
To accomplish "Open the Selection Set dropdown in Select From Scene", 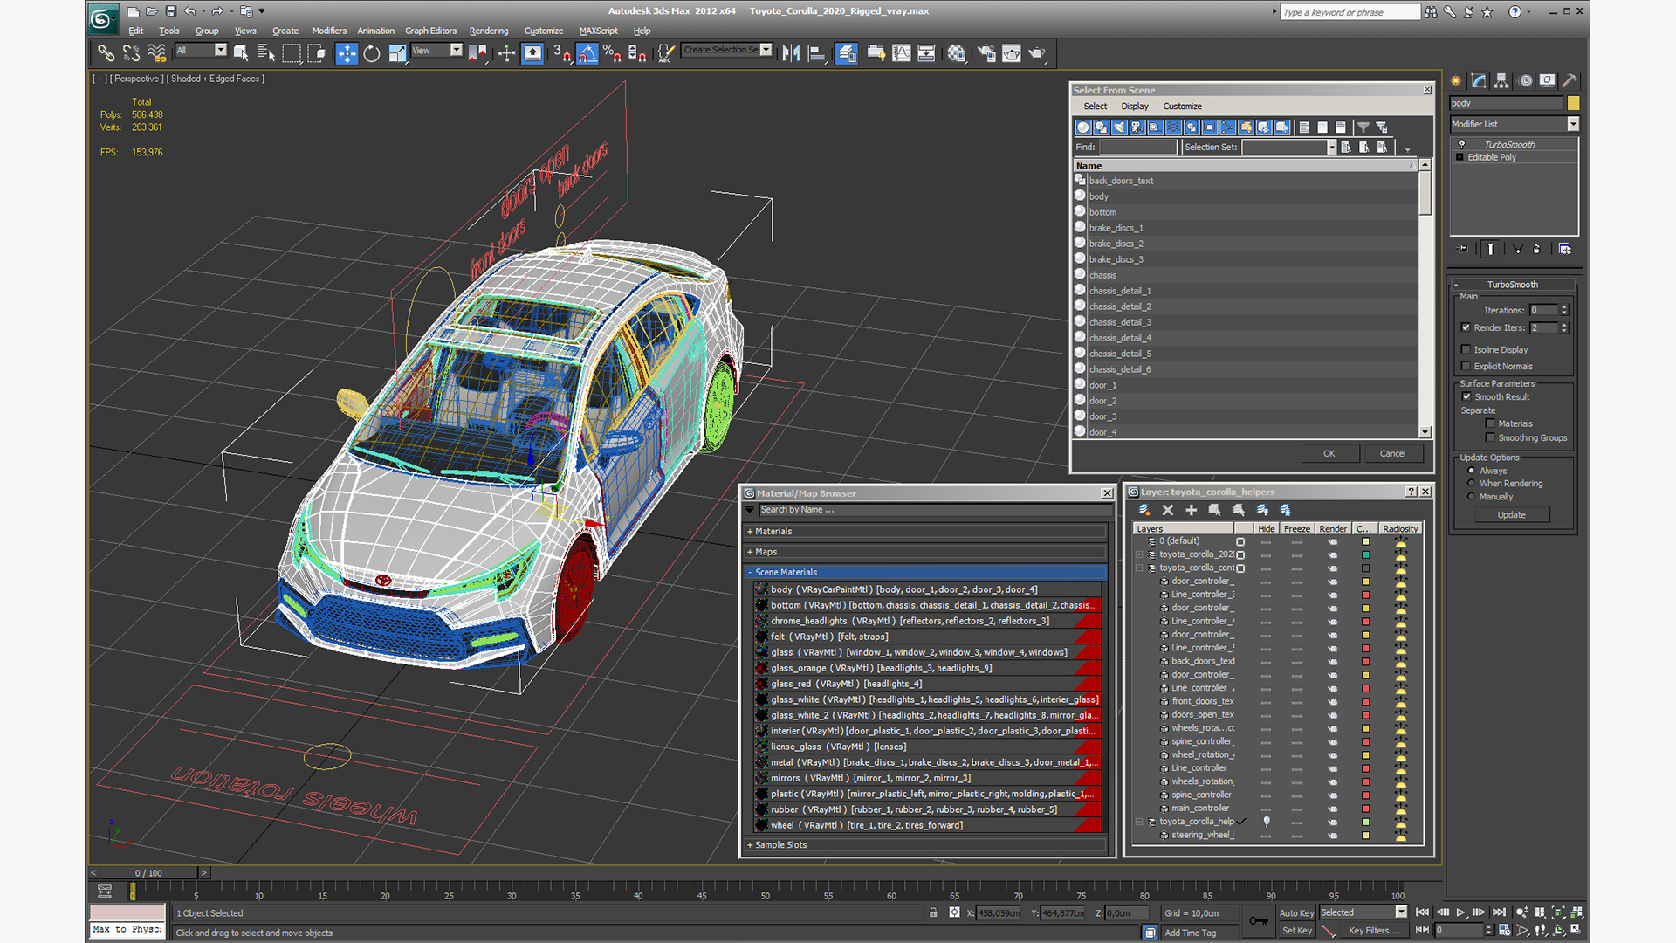I will (x=1332, y=148).
